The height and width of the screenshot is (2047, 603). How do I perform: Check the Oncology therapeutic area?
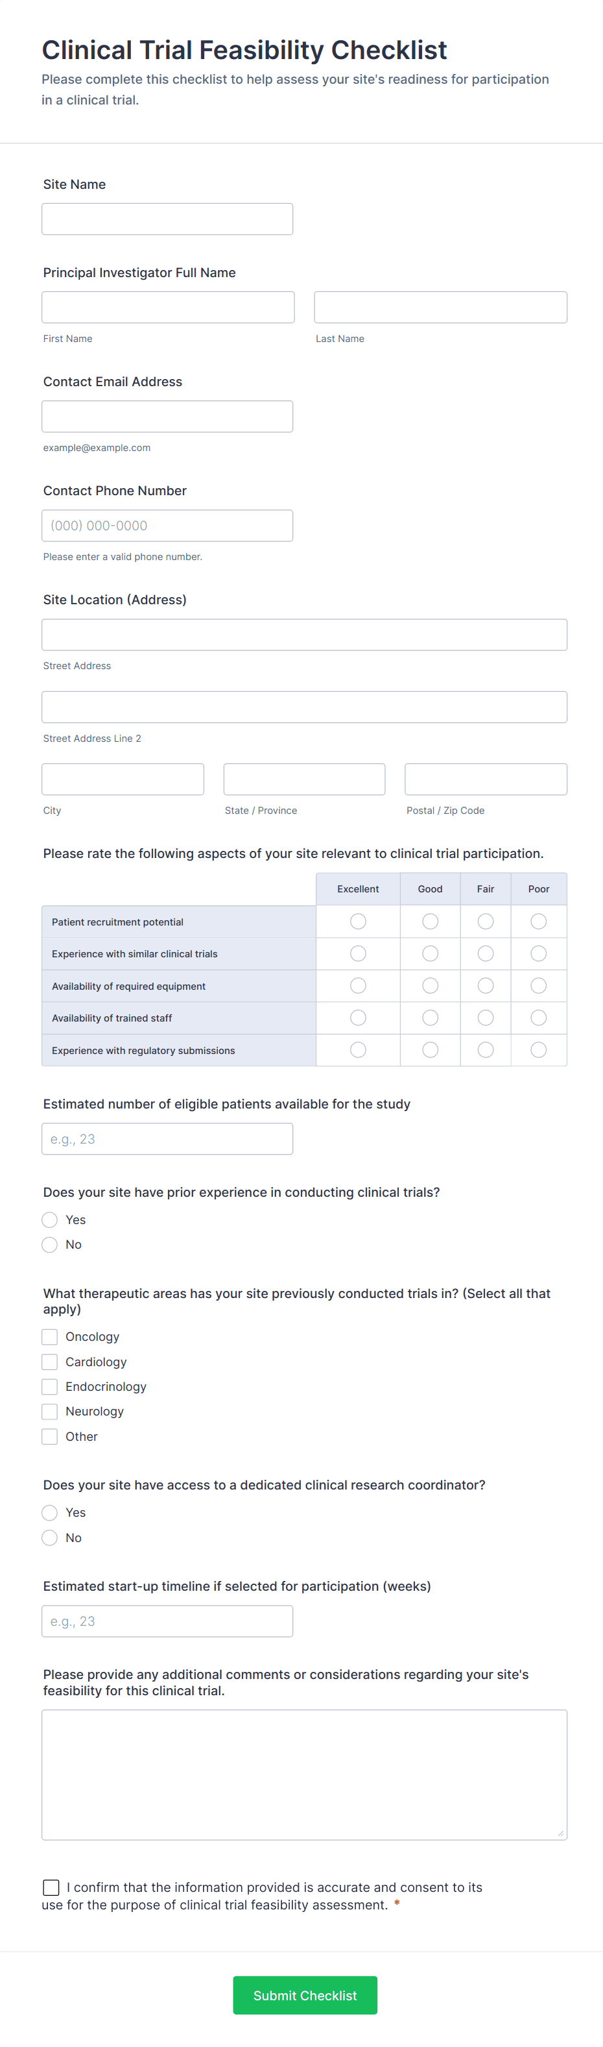(50, 1336)
